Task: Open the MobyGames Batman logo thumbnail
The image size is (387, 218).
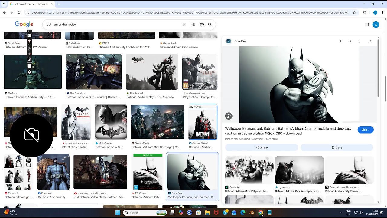Action: click(x=111, y=122)
